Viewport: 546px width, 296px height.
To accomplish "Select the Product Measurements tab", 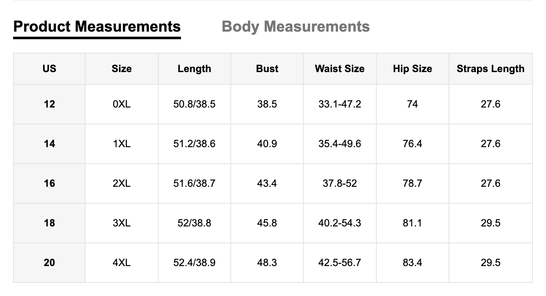I will click(97, 27).
